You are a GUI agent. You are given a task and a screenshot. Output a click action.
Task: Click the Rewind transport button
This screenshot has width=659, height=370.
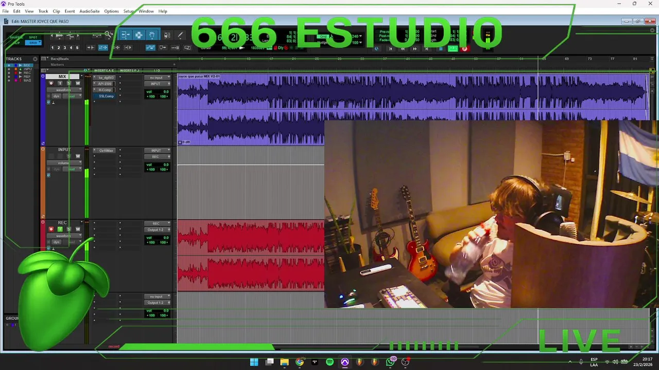pyautogui.click(x=403, y=49)
